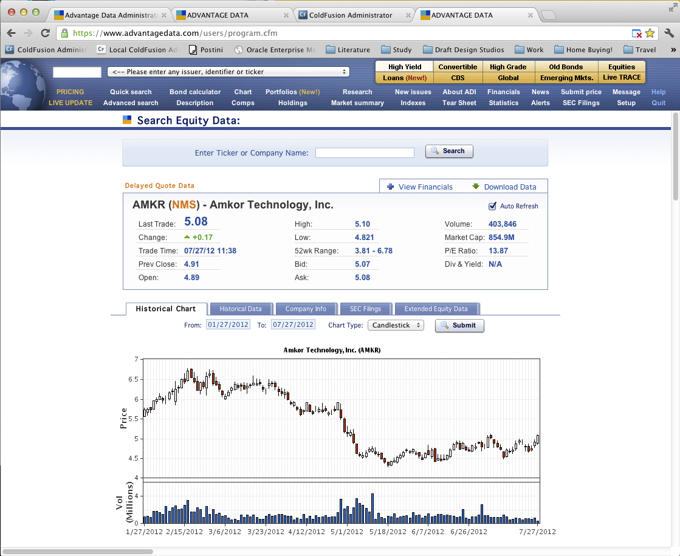Open the Loans (New!) market button
This screenshot has width=680, height=556.
point(405,78)
